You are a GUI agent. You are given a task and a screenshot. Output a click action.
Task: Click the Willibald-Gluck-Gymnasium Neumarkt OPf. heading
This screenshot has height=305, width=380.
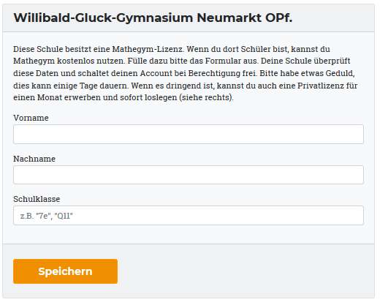point(153,18)
